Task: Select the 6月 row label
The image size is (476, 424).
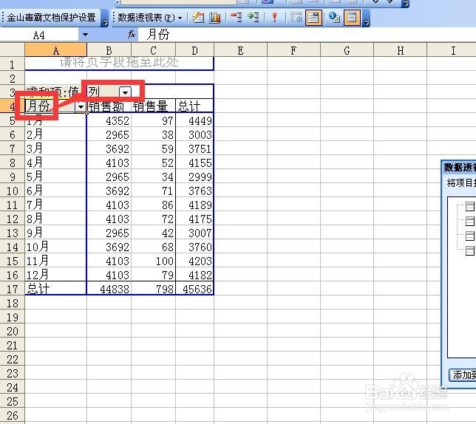Action: pos(55,191)
